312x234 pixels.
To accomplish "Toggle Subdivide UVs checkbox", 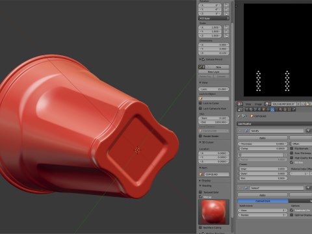I will 292,210.
